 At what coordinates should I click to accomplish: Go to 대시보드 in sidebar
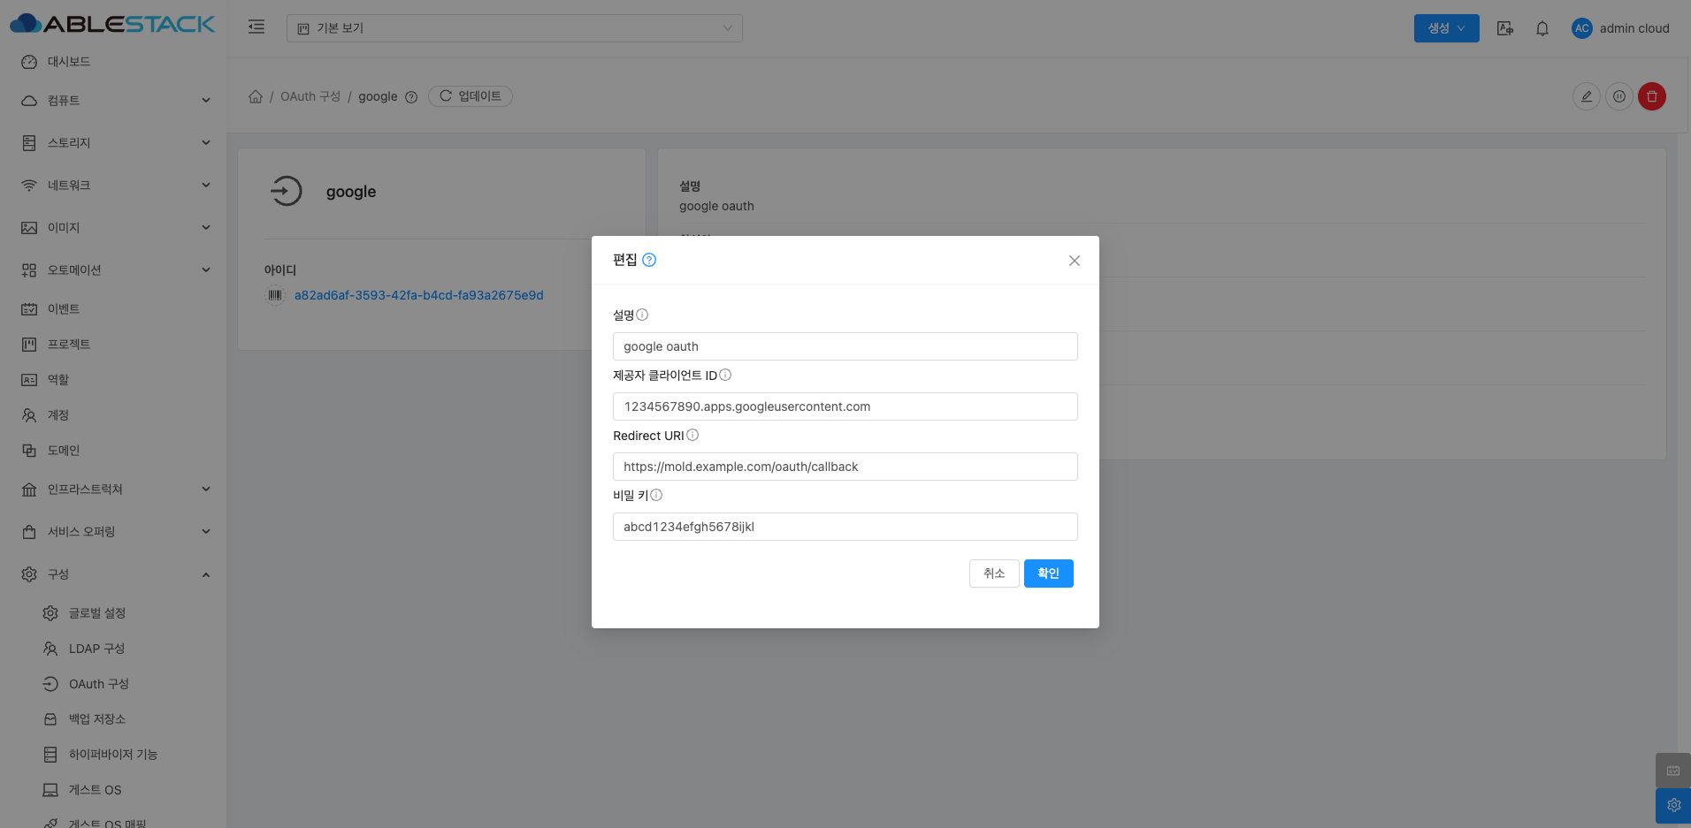coord(69,62)
